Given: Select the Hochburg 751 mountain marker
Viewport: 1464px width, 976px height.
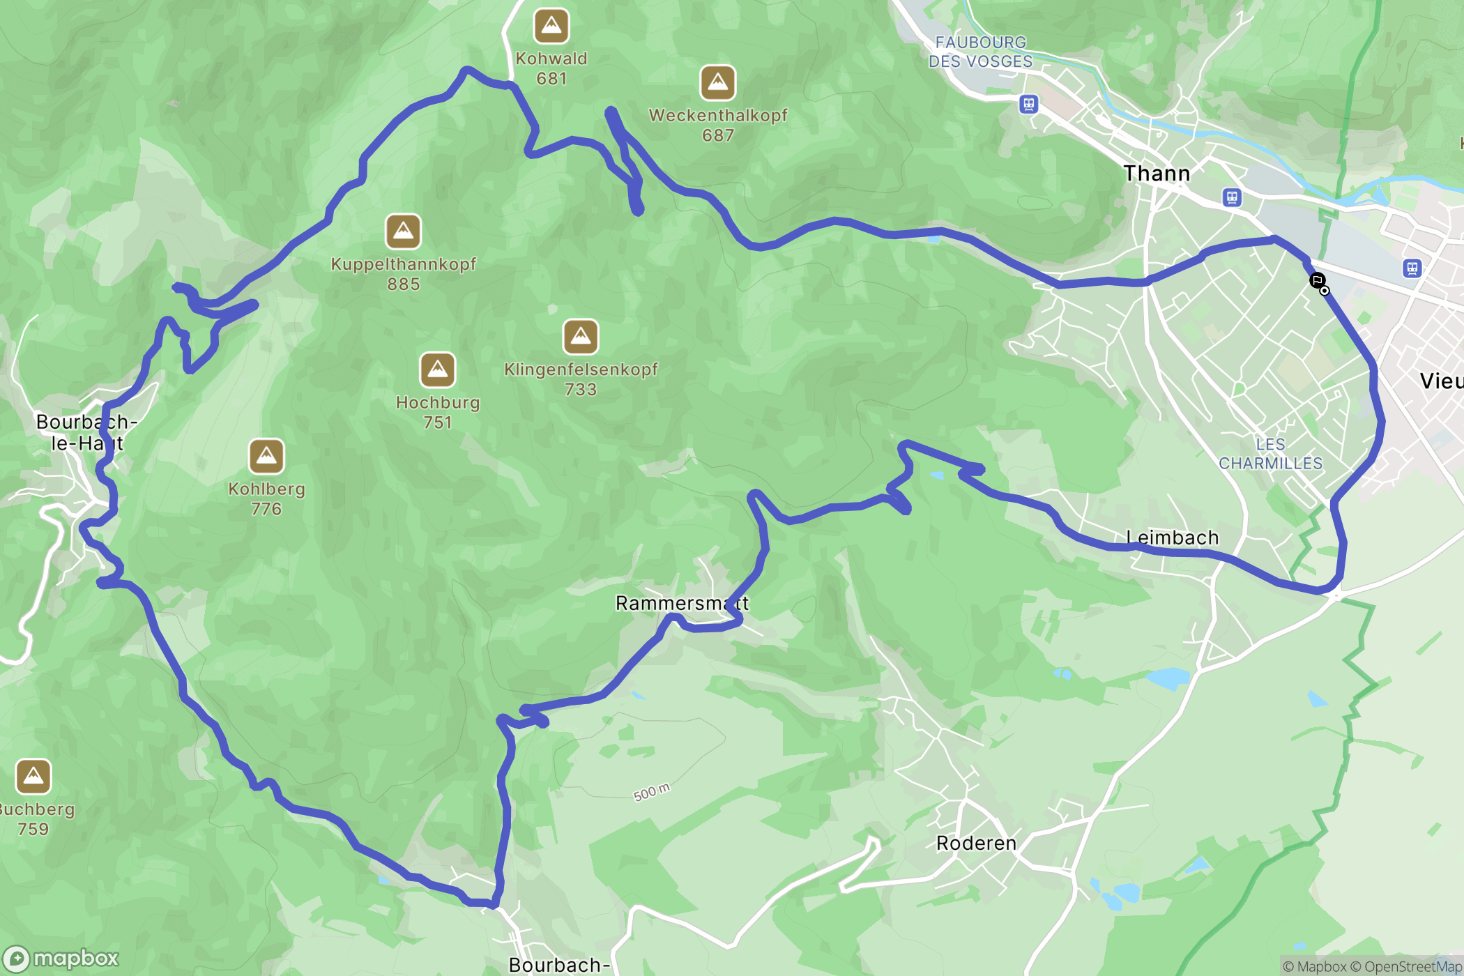Looking at the screenshot, I should pos(438,369).
